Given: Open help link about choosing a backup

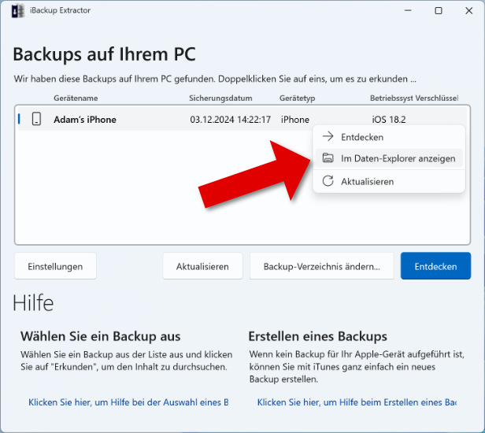Looking at the screenshot, I should pyautogui.click(x=128, y=402).
